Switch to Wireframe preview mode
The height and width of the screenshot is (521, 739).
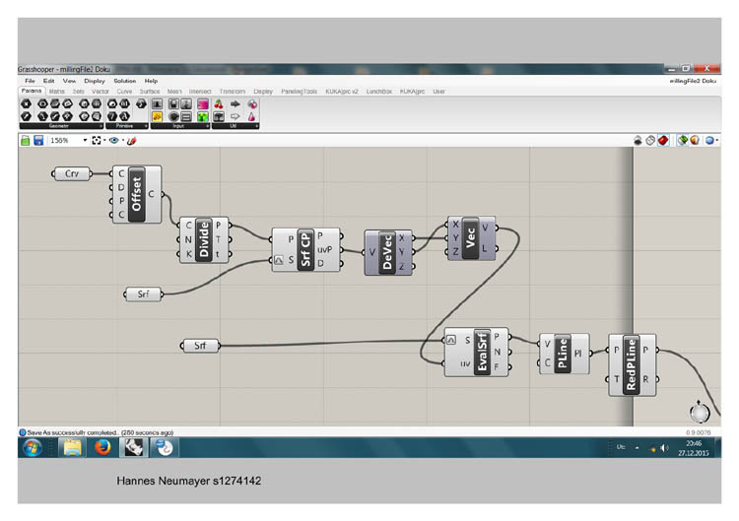coord(650,141)
